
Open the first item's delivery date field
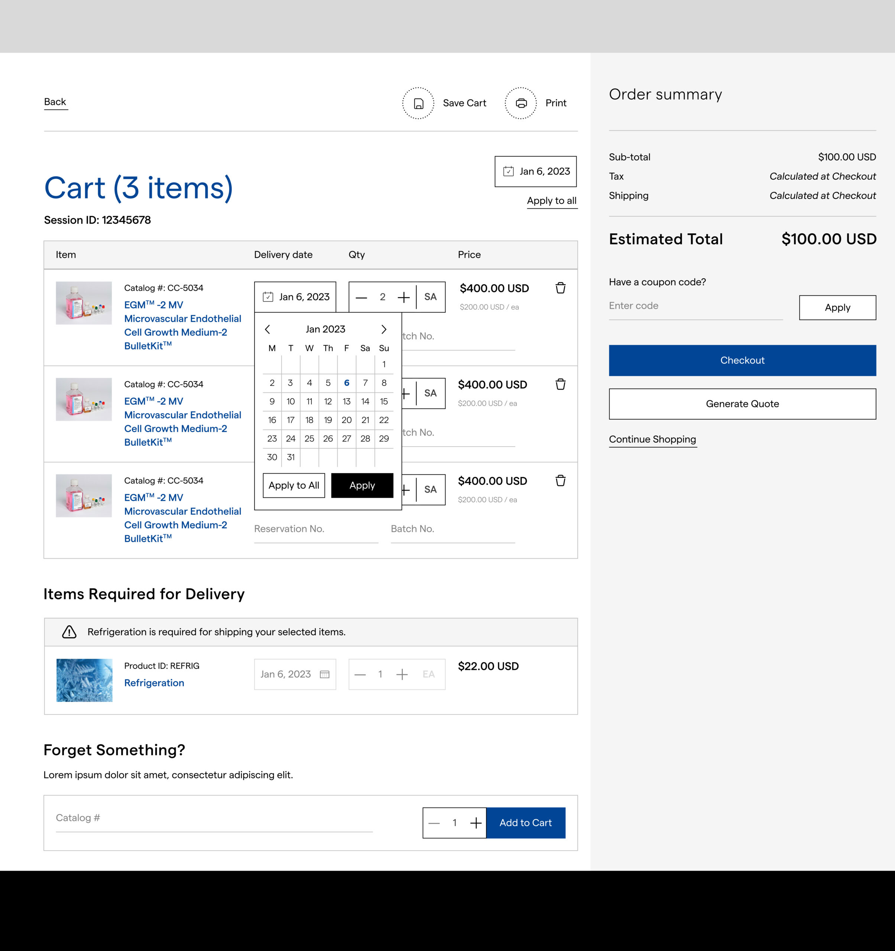[x=295, y=297]
